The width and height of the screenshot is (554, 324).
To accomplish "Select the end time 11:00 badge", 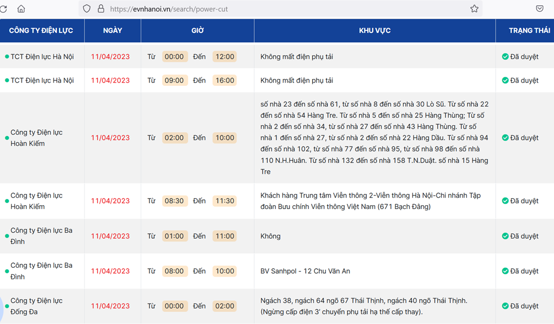I will pyautogui.click(x=225, y=236).
